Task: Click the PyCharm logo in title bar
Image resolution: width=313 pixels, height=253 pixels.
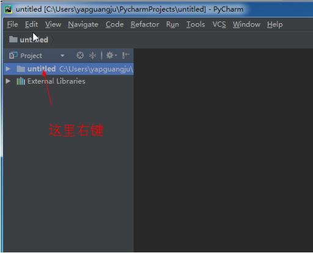Action: [x=9, y=9]
